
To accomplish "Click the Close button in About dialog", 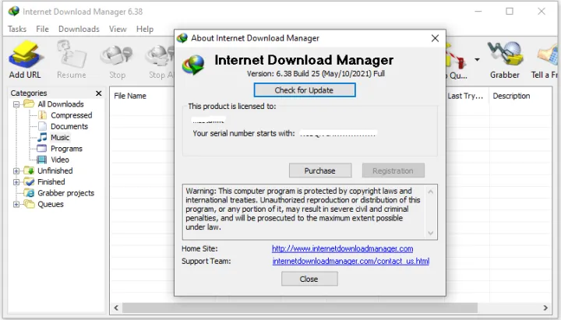I will point(309,279).
